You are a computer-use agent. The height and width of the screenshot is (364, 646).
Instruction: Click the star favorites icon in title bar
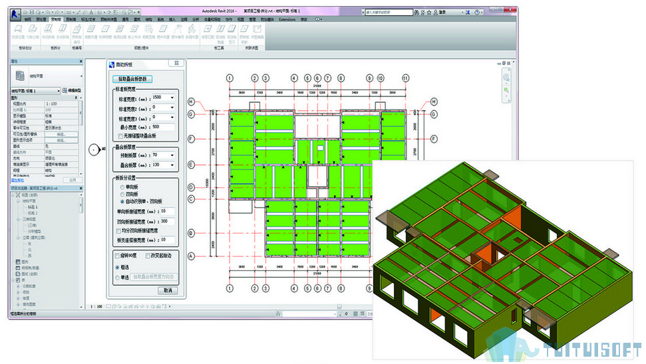[429, 13]
